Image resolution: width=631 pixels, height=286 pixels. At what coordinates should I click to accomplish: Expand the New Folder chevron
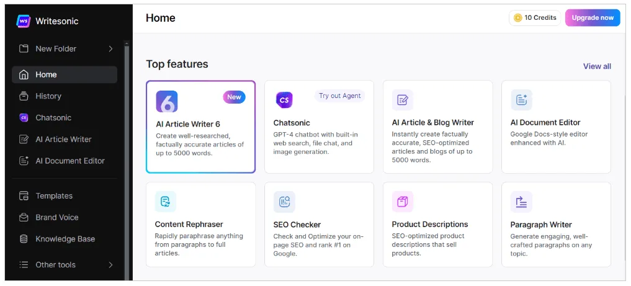click(110, 48)
